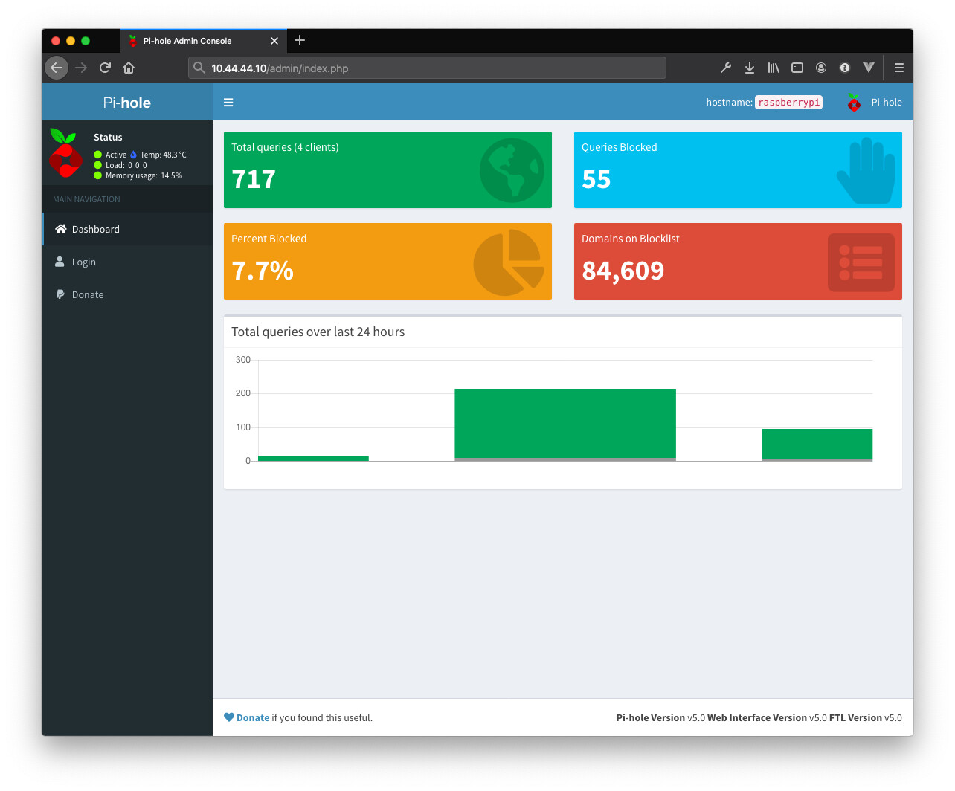The width and height of the screenshot is (955, 791).
Task: Select the Pi-hole Admin Console tab
Action: (x=202, y=41)
